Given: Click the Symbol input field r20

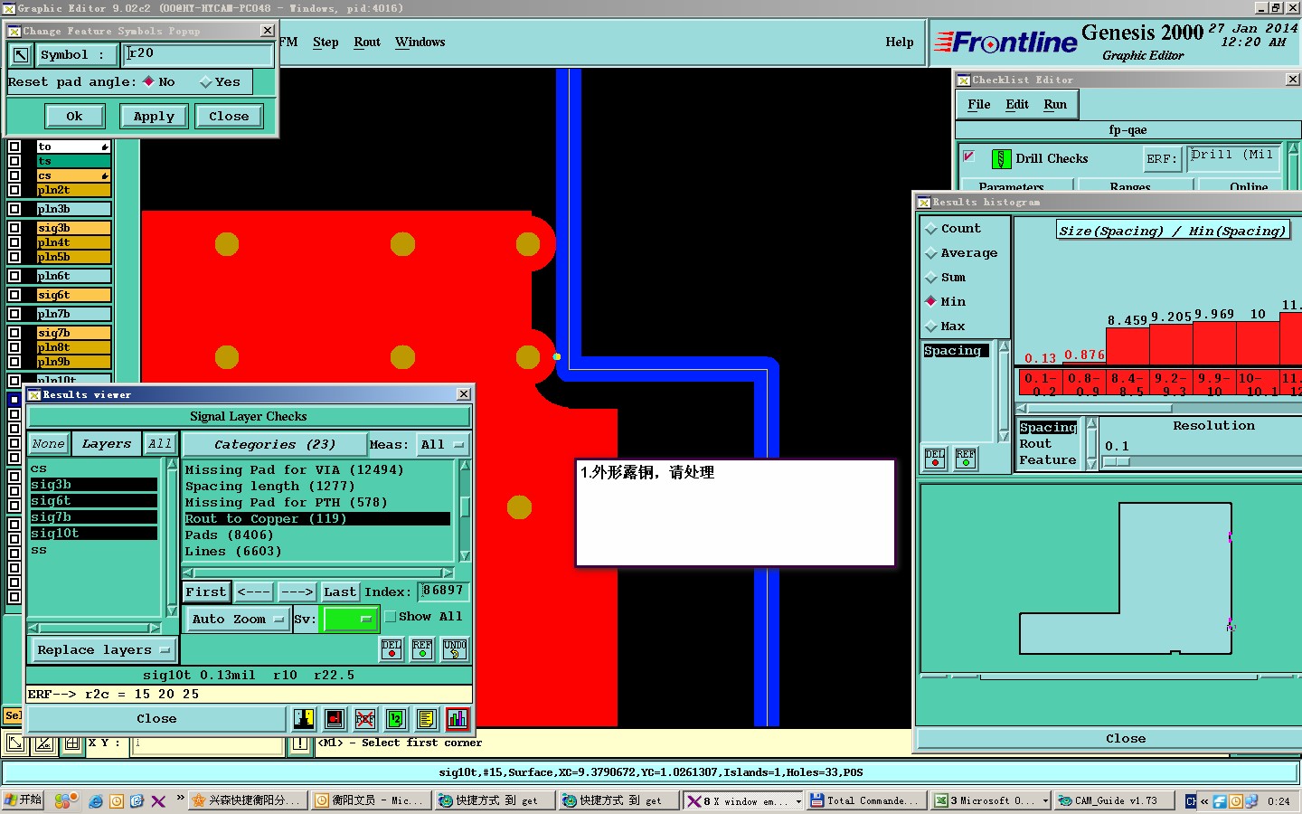Looking at the screenshot, I should coord(198,55).
